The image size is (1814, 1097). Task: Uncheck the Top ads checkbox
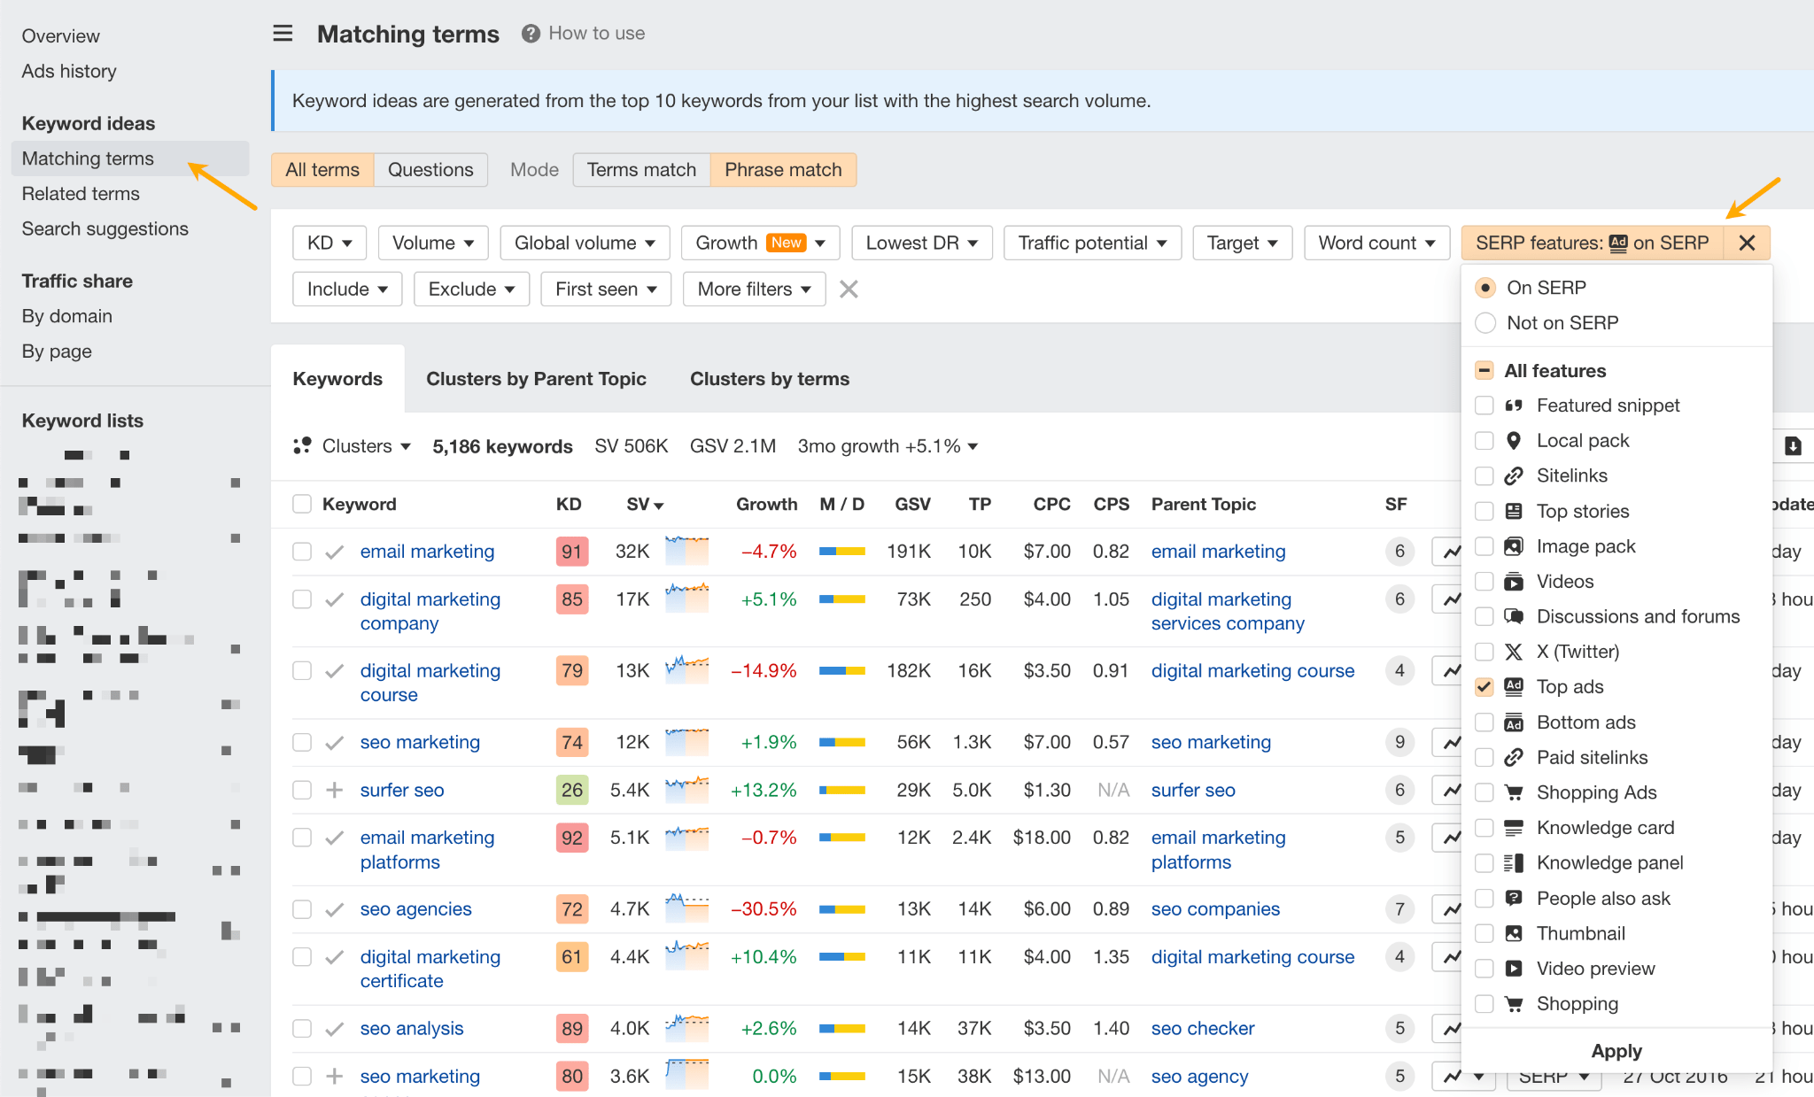point(1485,686)
